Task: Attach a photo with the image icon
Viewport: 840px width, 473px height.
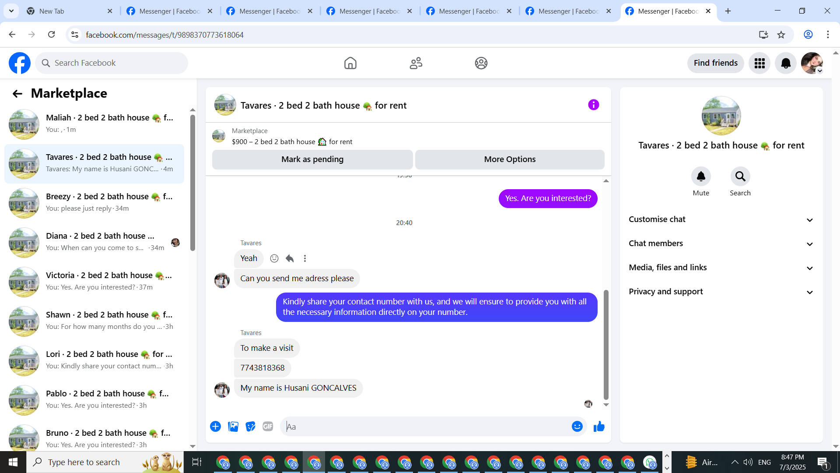Action: point(233,427)
